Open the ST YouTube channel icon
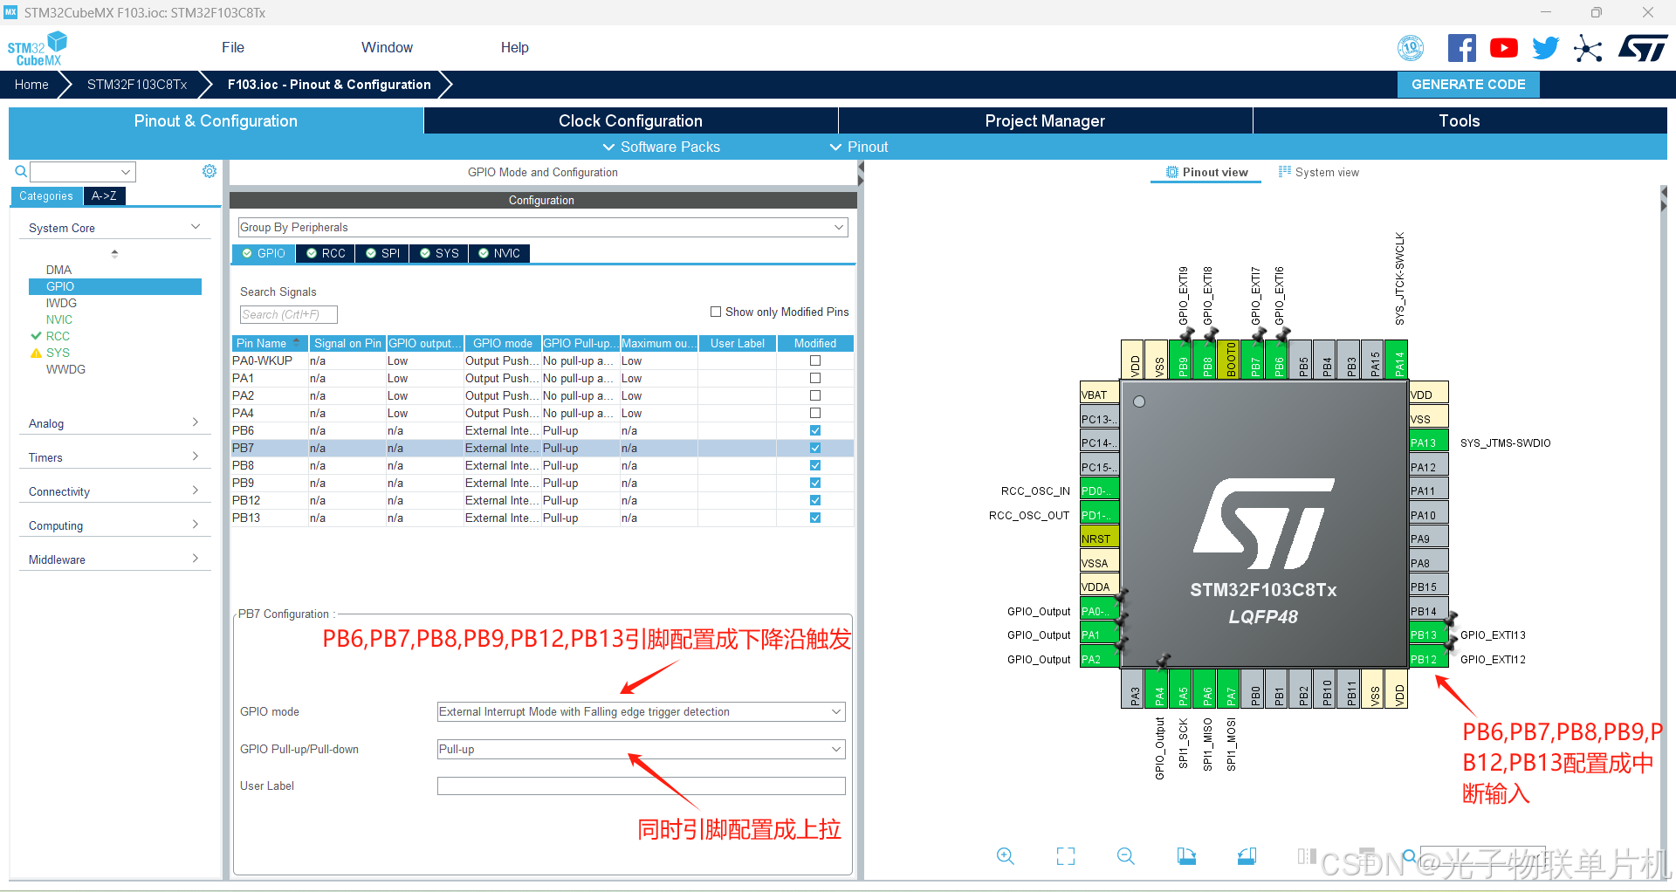This screenshot has height=892, width=1676. tap(1503, 48)
